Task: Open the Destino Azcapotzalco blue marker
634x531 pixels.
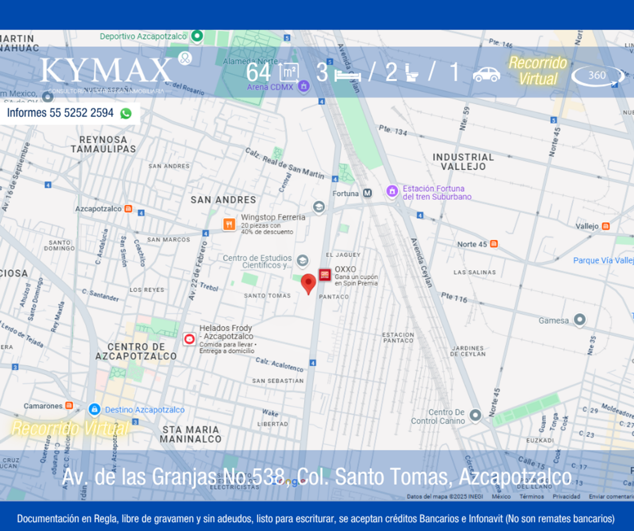Action: click(x=95, y=409)
